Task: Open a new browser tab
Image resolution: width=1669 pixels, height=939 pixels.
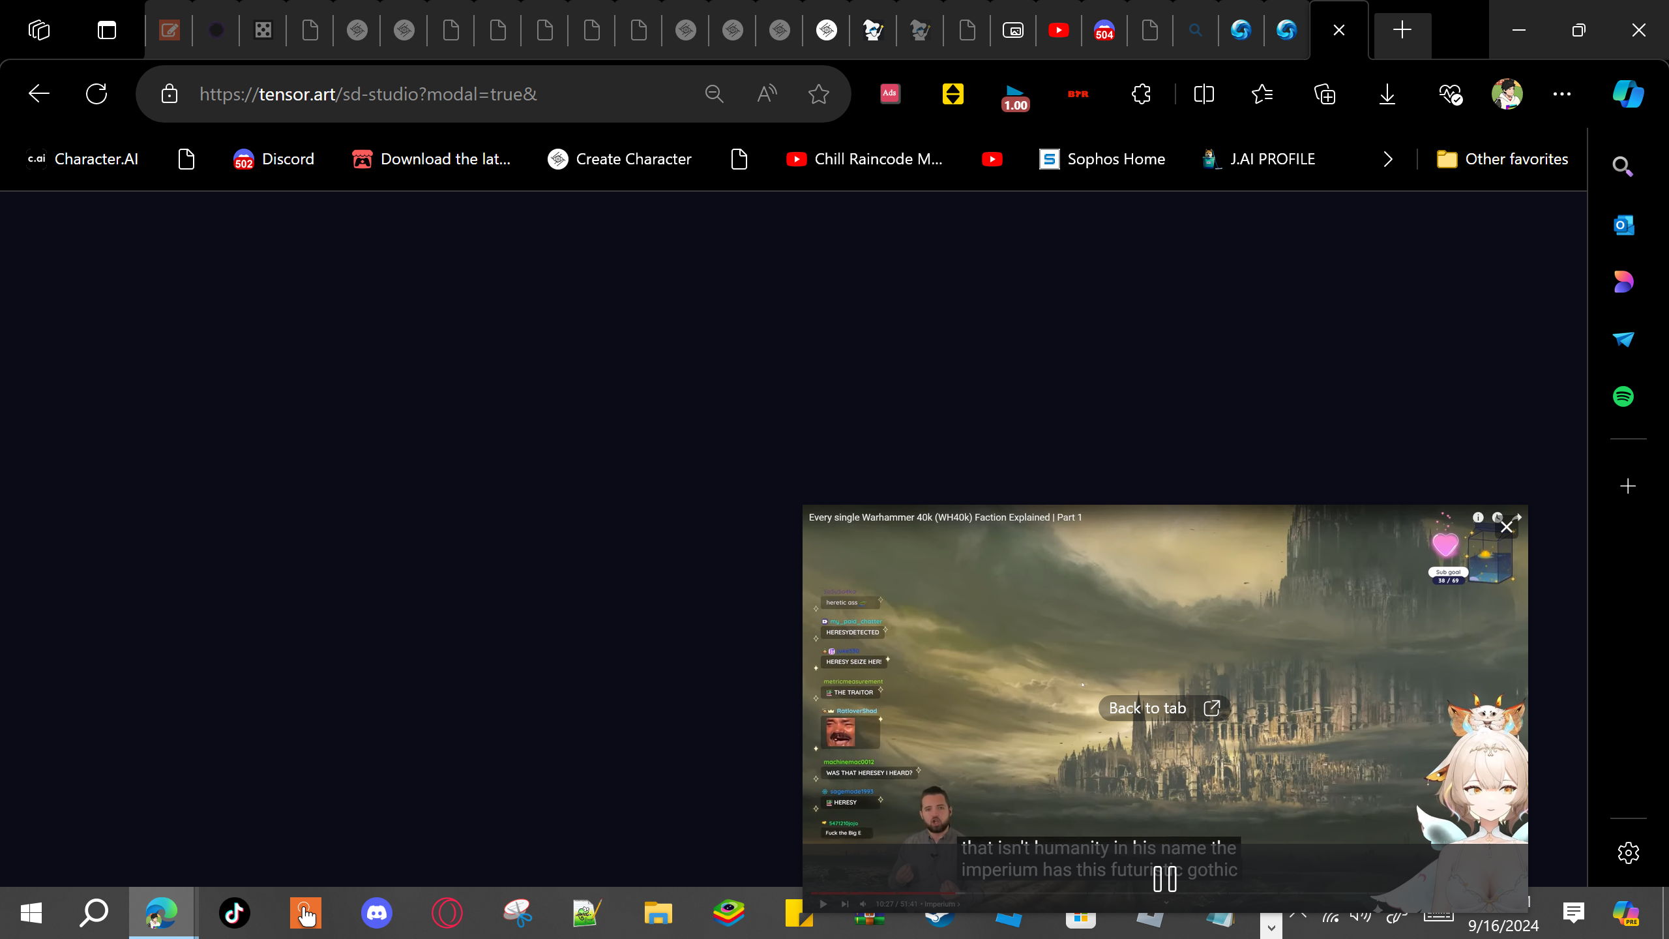Action: pyautogui.click(x=1402, y=30)
